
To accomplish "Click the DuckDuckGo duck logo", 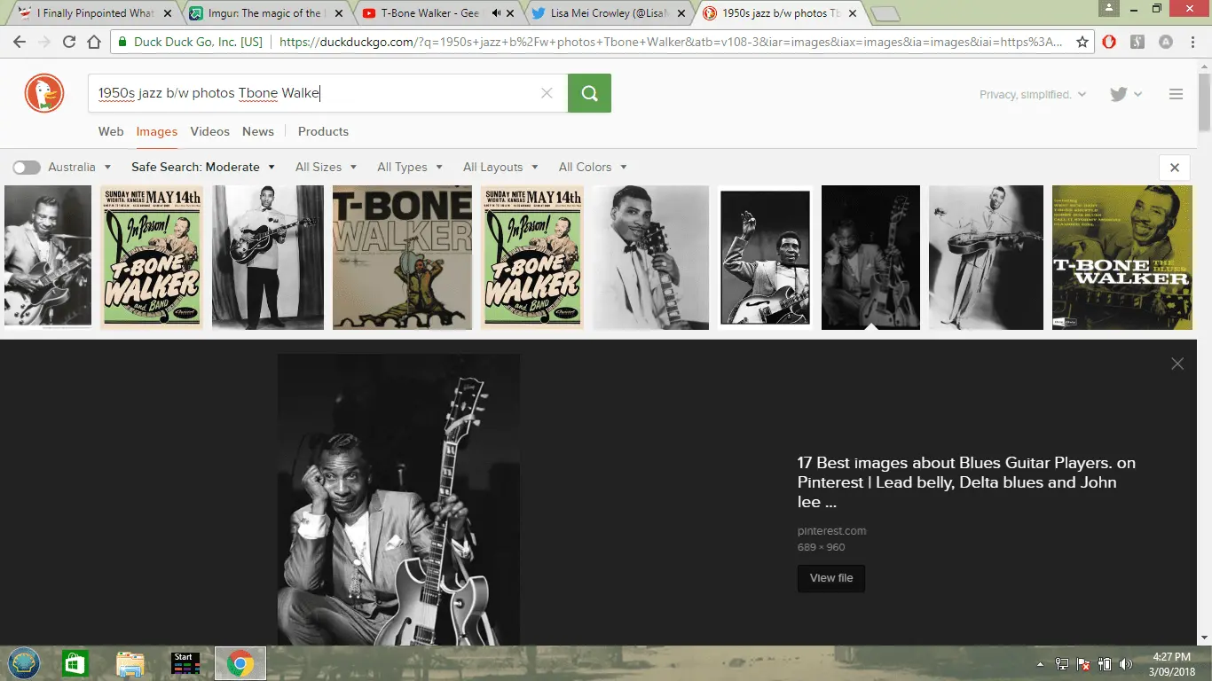I will pyautogui.click(x=44, y=93).
